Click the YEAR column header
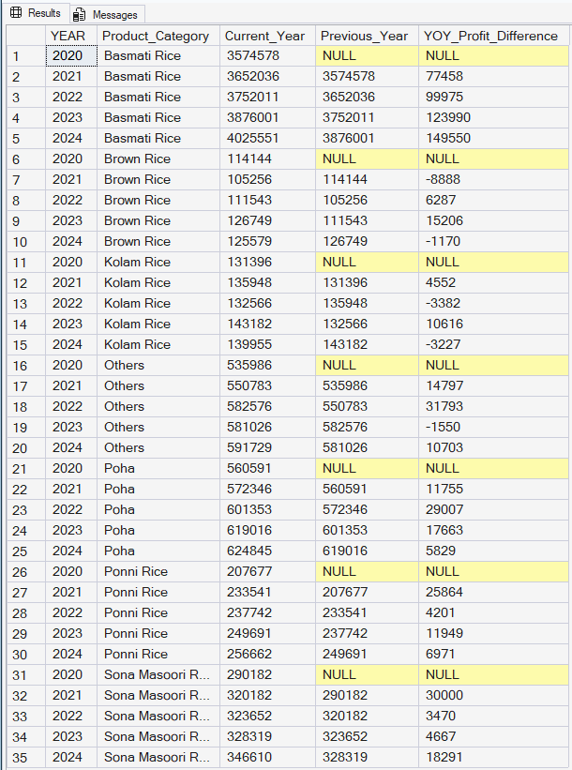The image size is (572, 770). point(71,36)
